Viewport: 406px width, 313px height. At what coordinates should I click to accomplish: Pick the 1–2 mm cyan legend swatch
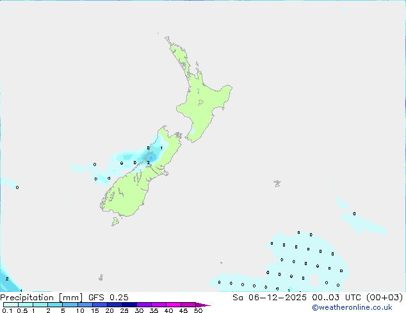(40, 305)
